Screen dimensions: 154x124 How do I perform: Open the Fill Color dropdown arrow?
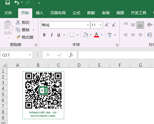[x=91, y=35]
